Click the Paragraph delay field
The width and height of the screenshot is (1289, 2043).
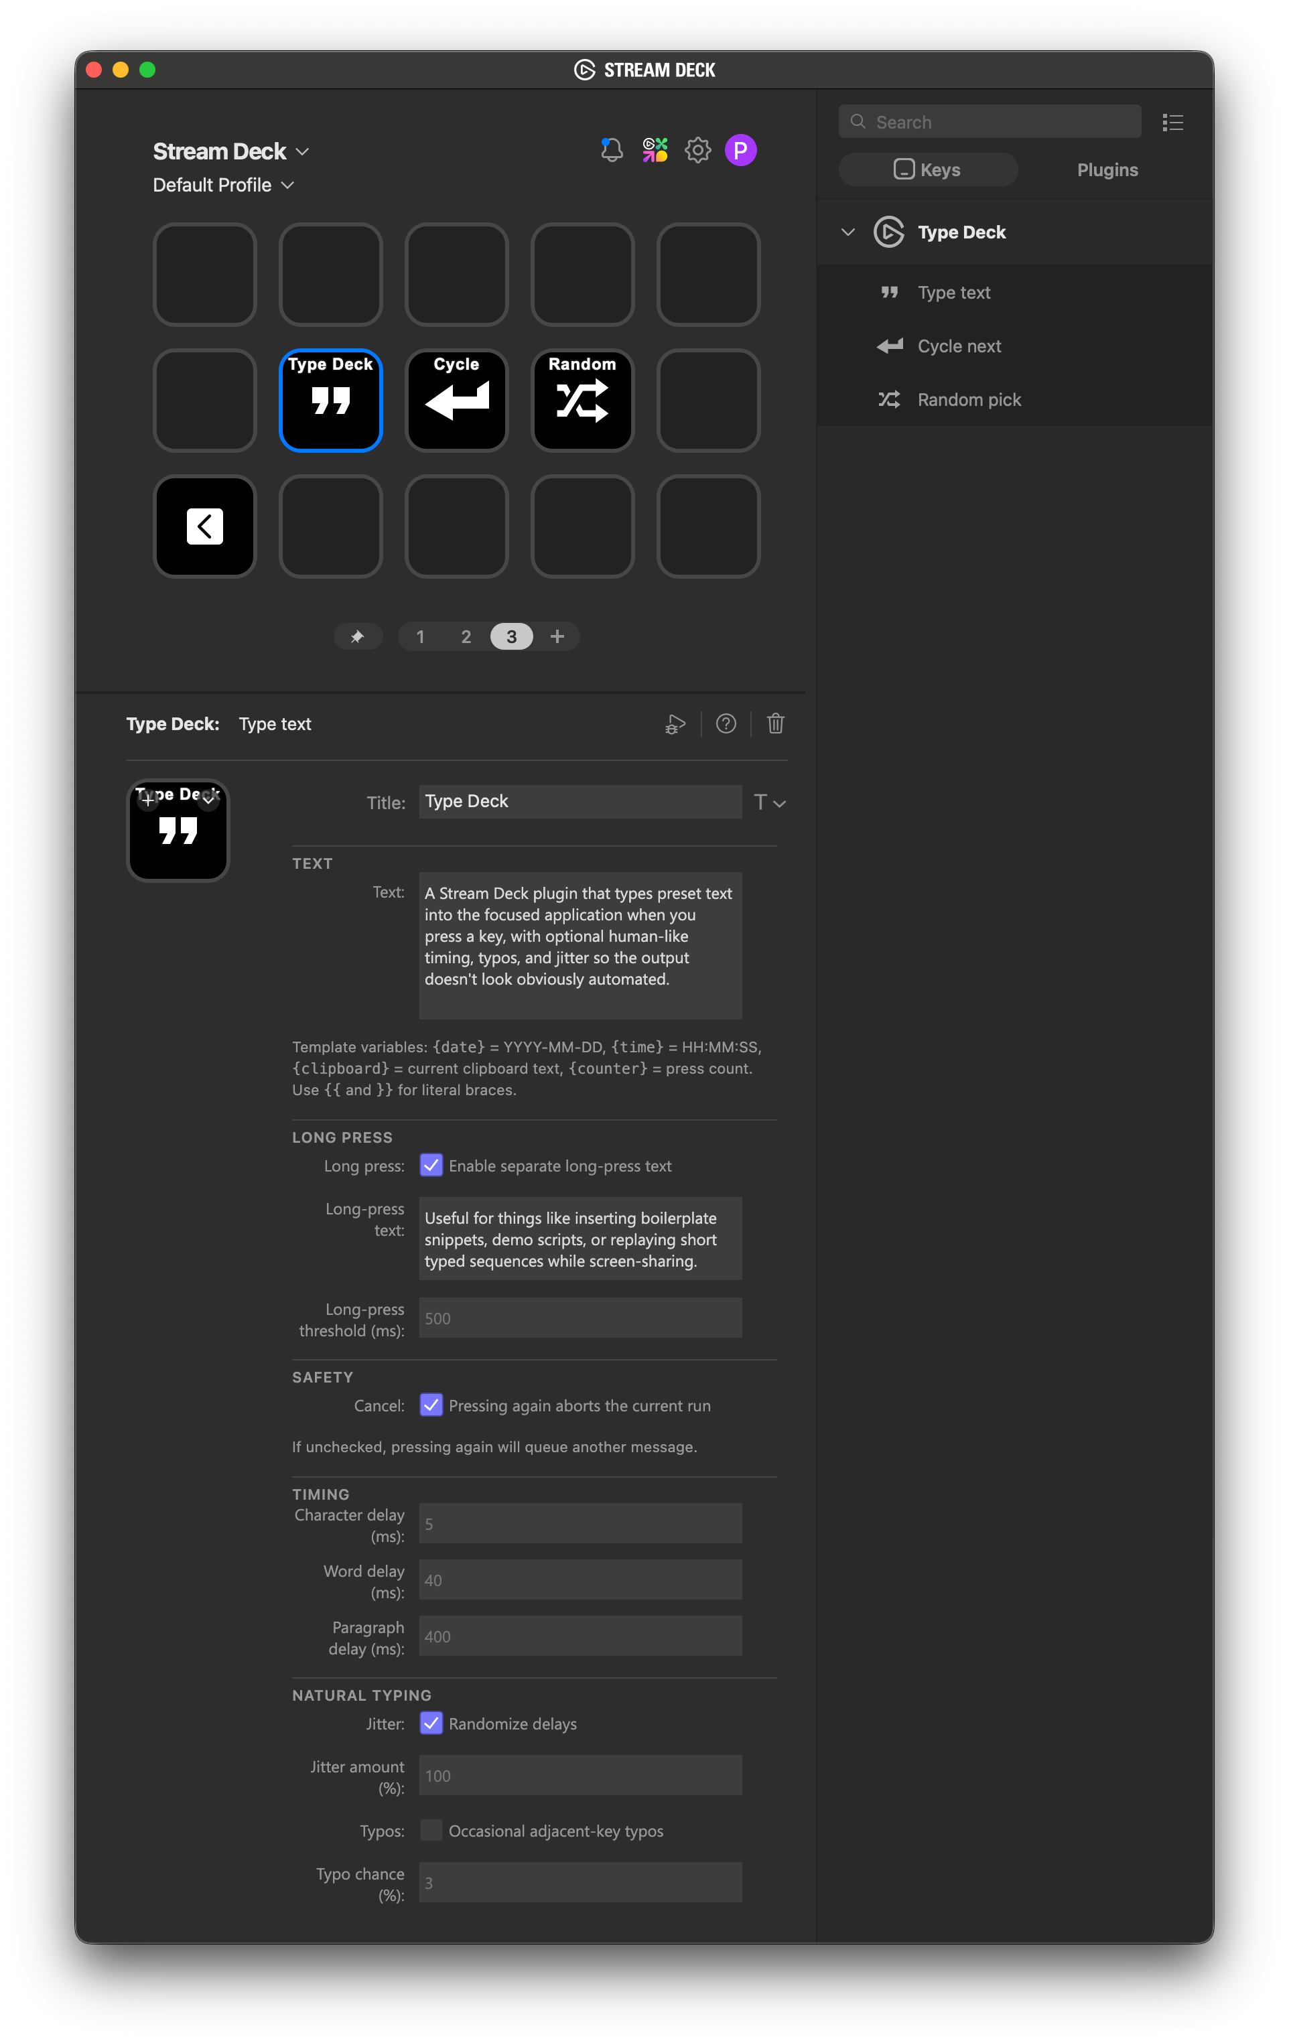[580, 1636]
